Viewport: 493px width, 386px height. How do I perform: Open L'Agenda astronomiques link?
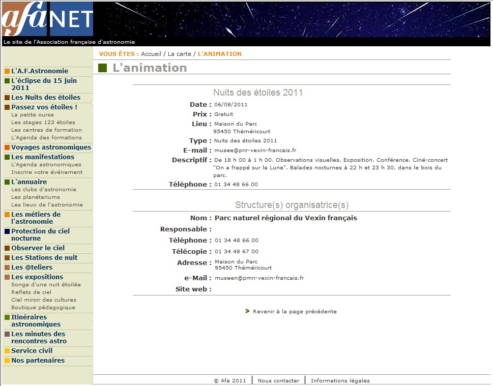(46, 165)
